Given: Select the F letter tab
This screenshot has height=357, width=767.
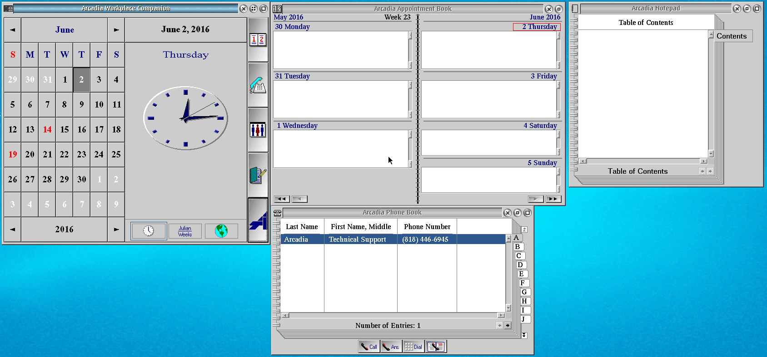Looking at the screenshot, I should (523, 283).
